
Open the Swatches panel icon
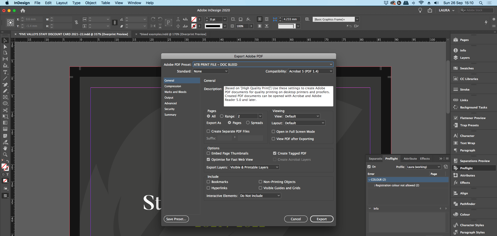[x=456, y=68]
